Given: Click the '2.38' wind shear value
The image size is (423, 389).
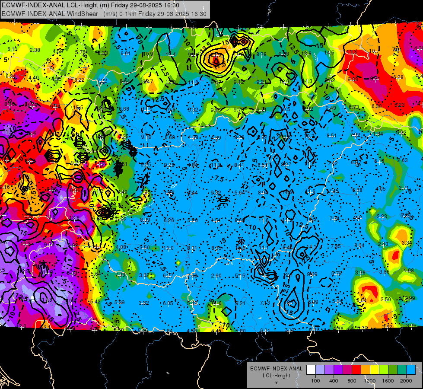Looking at the screenshot, I should [x=35, y=50].
